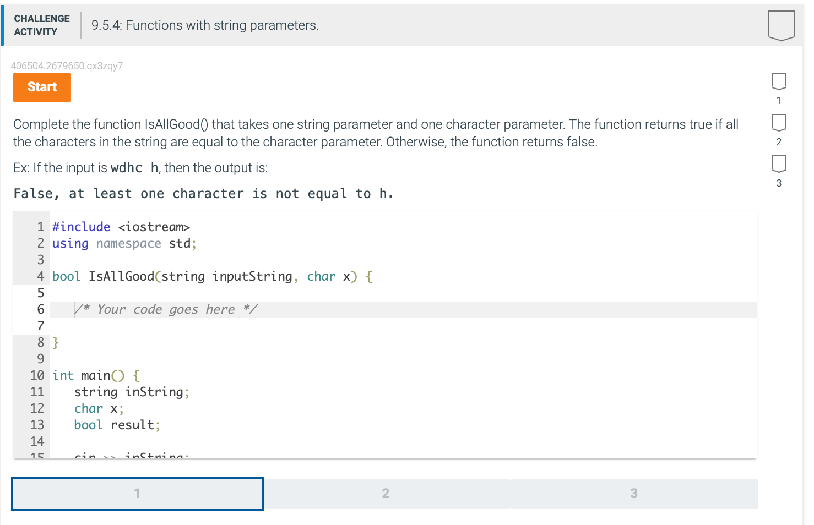The width and height of the screenshot is (814, 525).
Task: Select the activity ID text 406504.2679650.qx3zqy7
Action: [x=67, y=66]
